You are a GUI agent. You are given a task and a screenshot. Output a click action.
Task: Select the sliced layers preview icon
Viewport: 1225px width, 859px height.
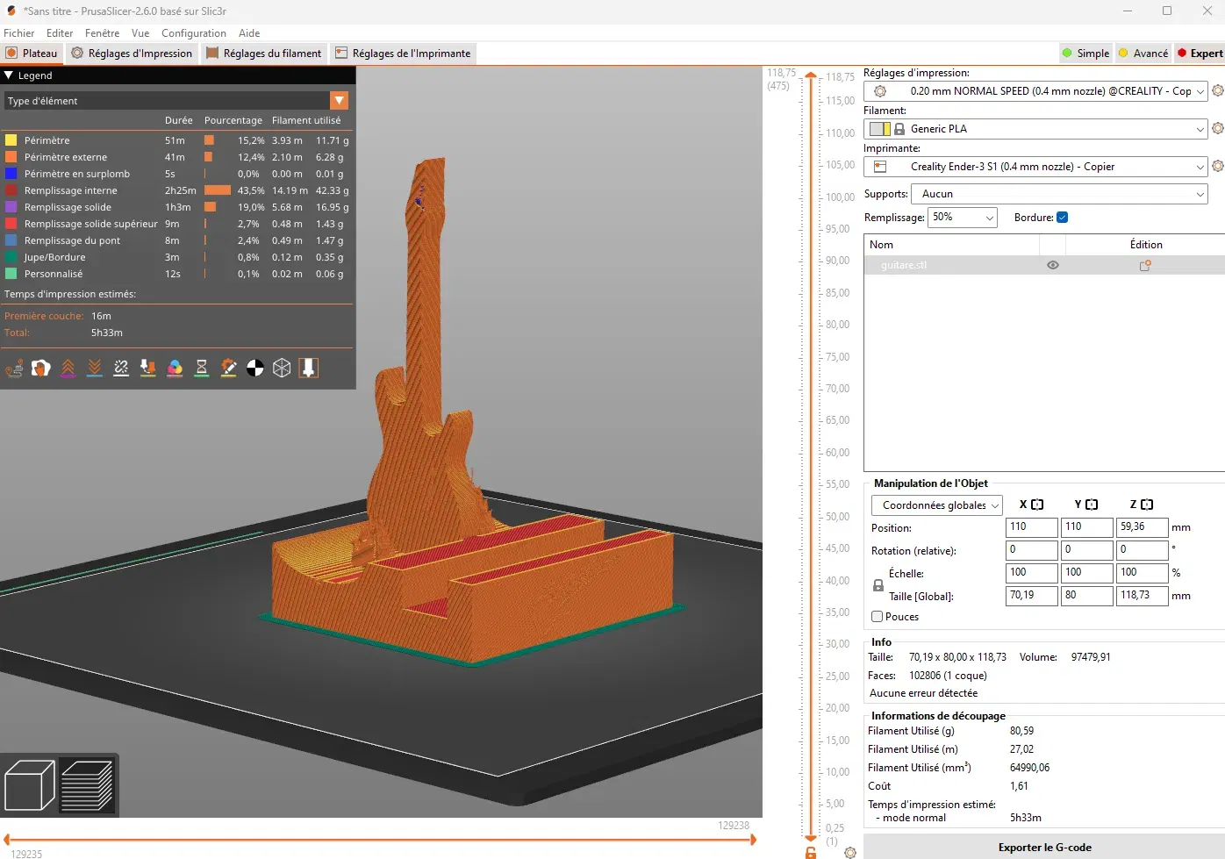point(87,785)
